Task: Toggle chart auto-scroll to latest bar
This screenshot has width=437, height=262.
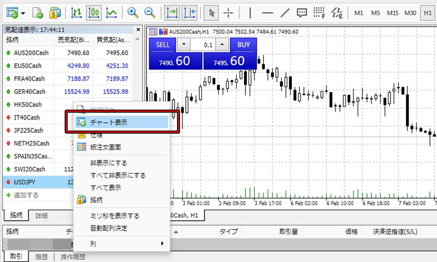Action: point(173,13)
